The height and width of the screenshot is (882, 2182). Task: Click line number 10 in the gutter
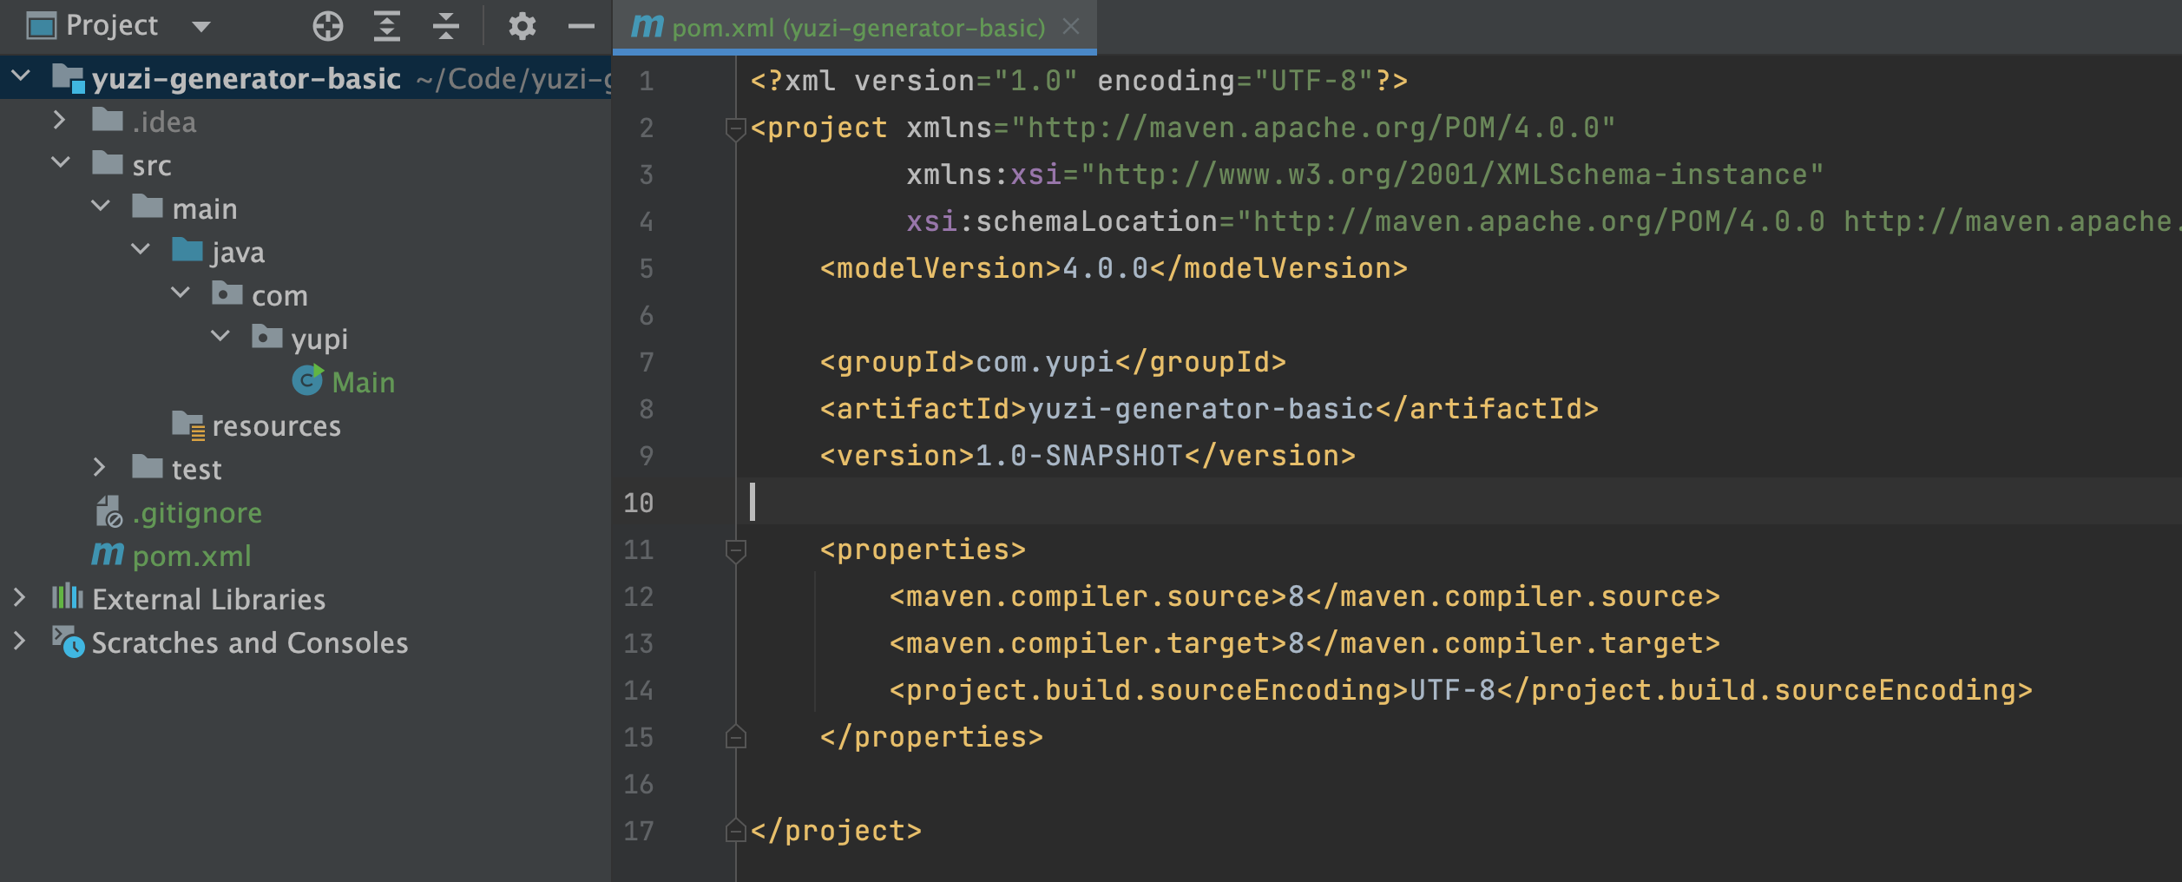click(x=638, y=503)
